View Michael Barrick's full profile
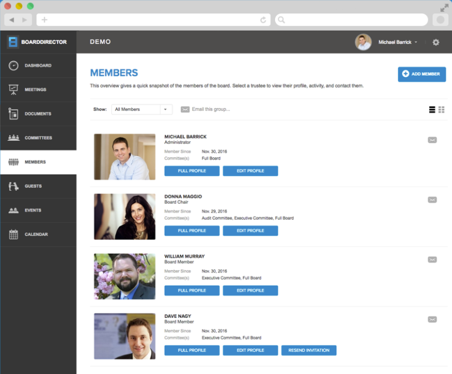The width and height of the screenshot is (452, 374). [x=192, y=171]
